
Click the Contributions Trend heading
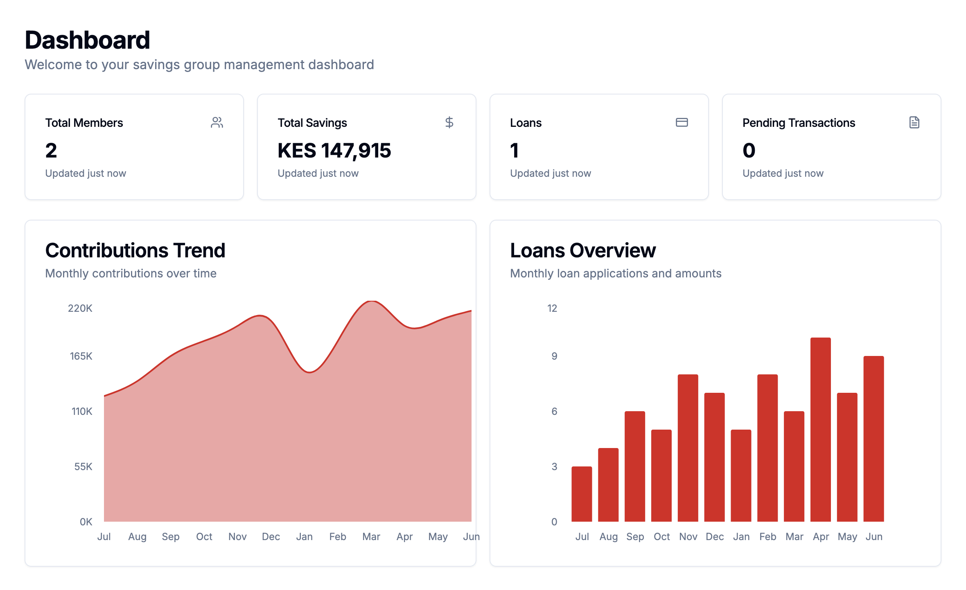coord(135,250)
